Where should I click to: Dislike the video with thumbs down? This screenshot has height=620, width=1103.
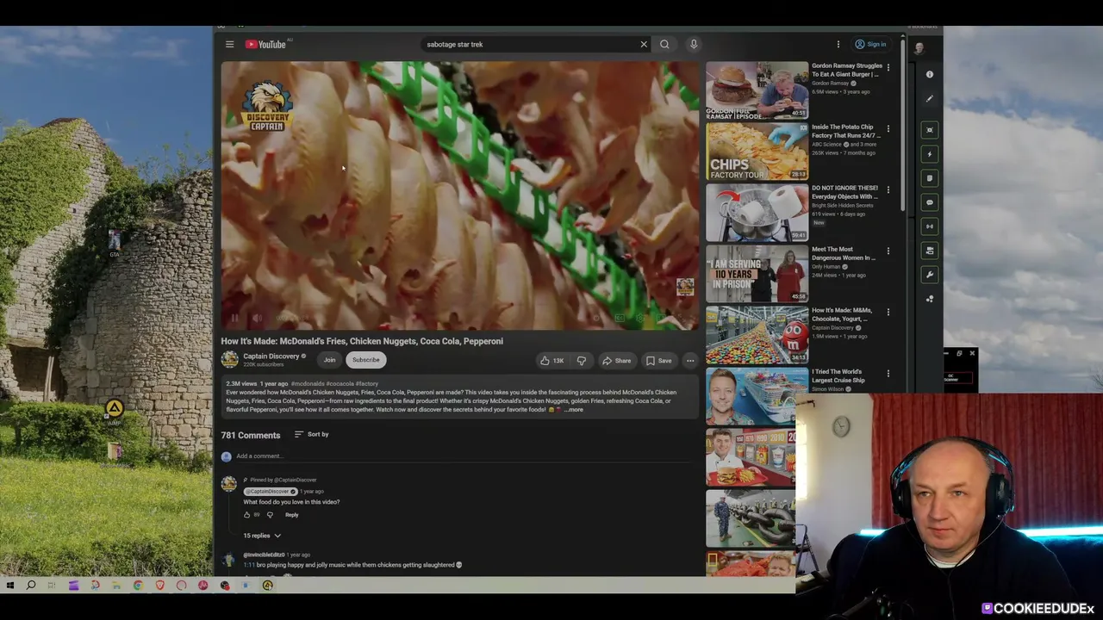click(x=581, y=361)
